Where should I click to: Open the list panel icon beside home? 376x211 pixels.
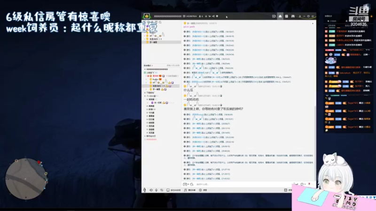(x=287, y=16)
